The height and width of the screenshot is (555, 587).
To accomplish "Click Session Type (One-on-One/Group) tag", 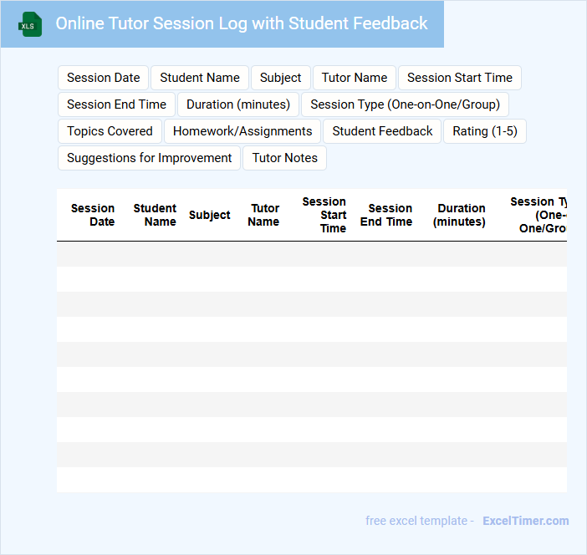I will (x=405, y=104).
